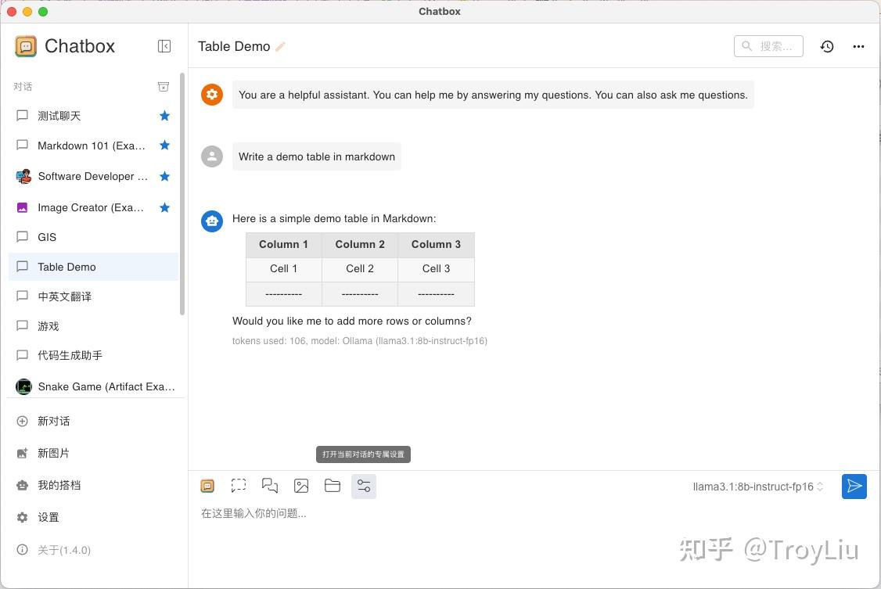
Task: Clear conversations using the trash icon beside 对话
Action: pos(164,86)
